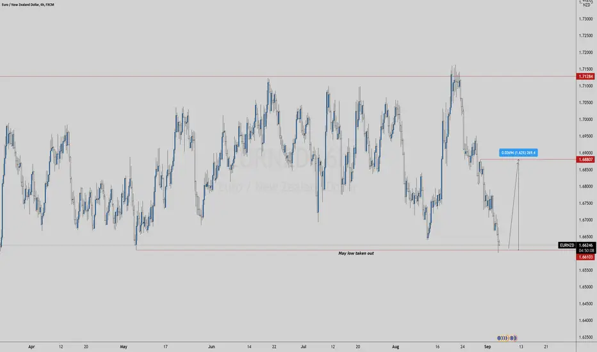
Task: Select the red horizontal line at 1.71284
Action: (x=288, y=77)
